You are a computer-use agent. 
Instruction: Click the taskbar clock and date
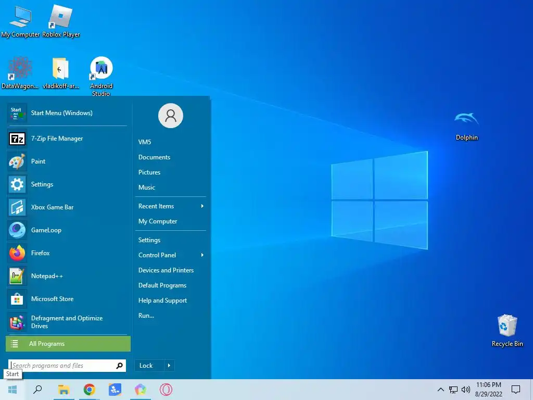pyautogui.click(x=488, y=390)
